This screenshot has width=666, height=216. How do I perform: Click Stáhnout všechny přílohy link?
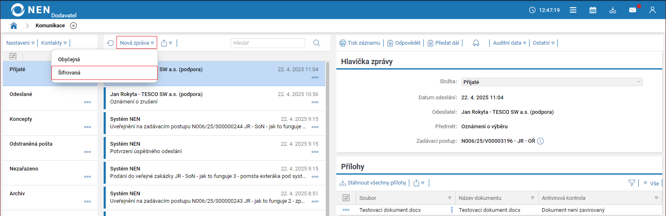pyautogui.click(x=373, y=183)
